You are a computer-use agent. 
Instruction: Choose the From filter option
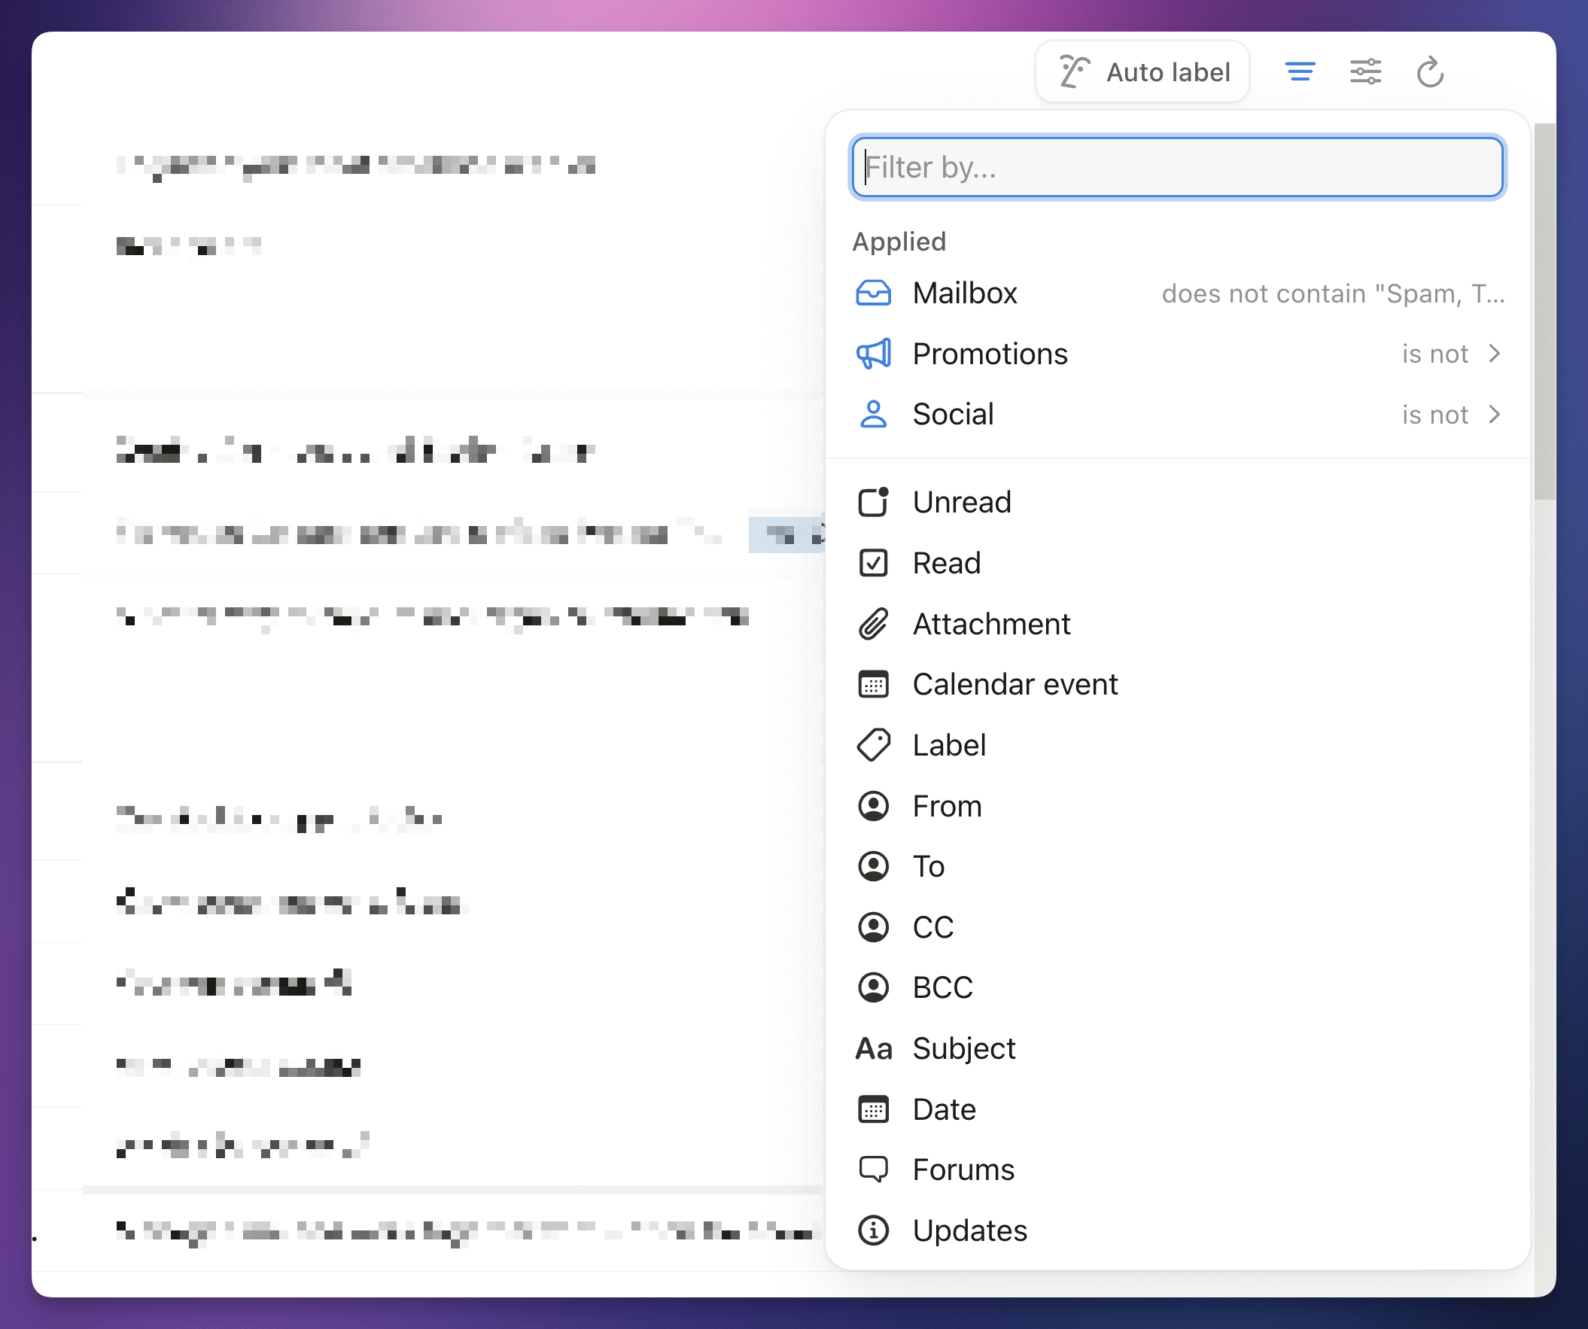1179,806
